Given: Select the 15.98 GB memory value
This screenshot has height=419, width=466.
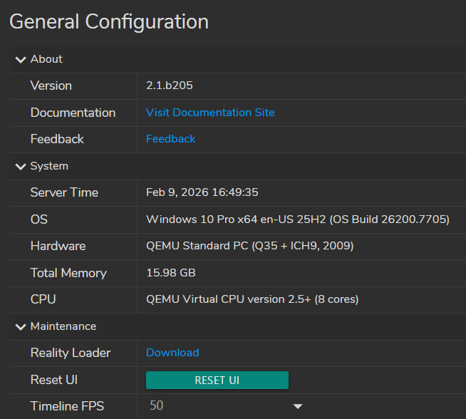Looking at the screenshot, I should click(x=171, y=273).
